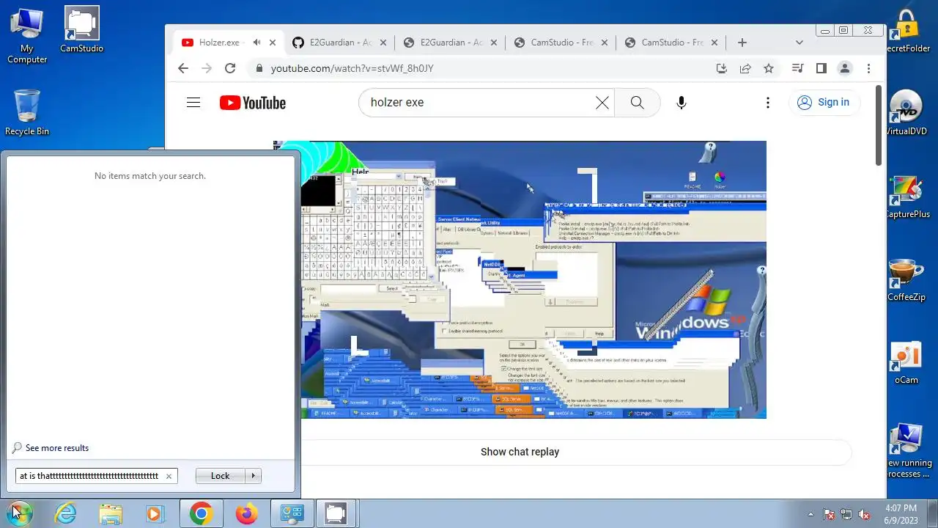This screenshot has width=938, height=528.
Task: Click the Chrome address bar URL
Action: coord(352,68)
